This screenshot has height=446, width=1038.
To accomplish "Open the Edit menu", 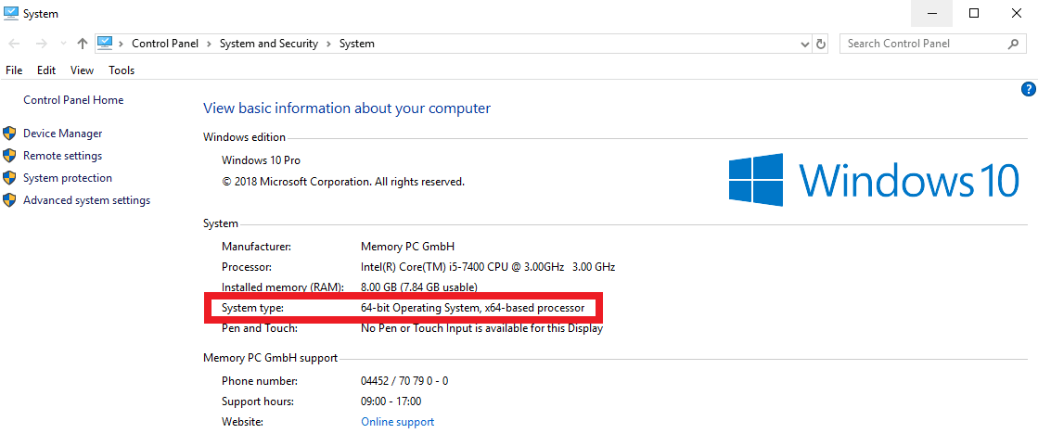I will [46, 70].
